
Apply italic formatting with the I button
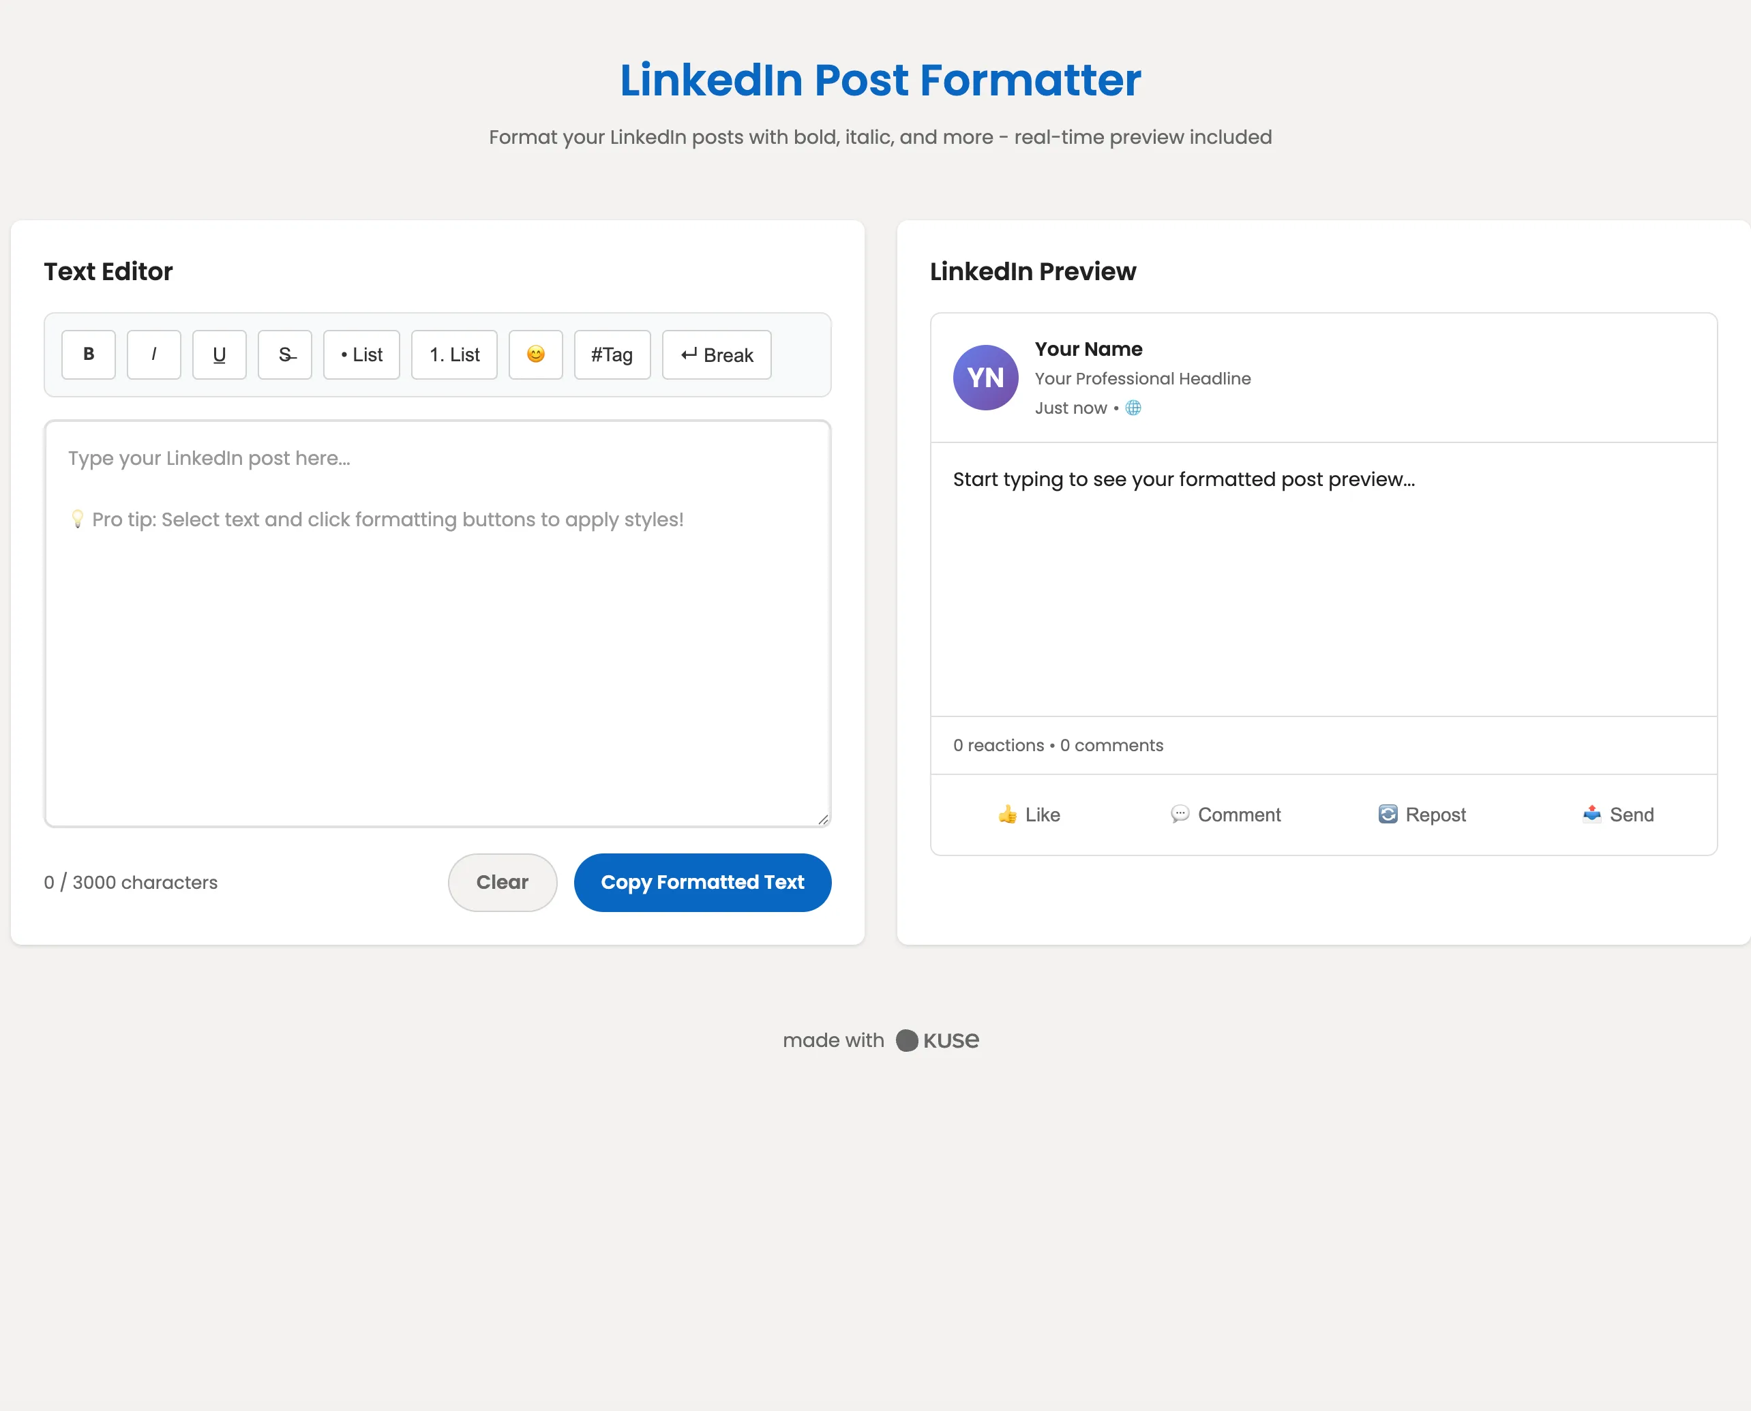tap(153, 354)
